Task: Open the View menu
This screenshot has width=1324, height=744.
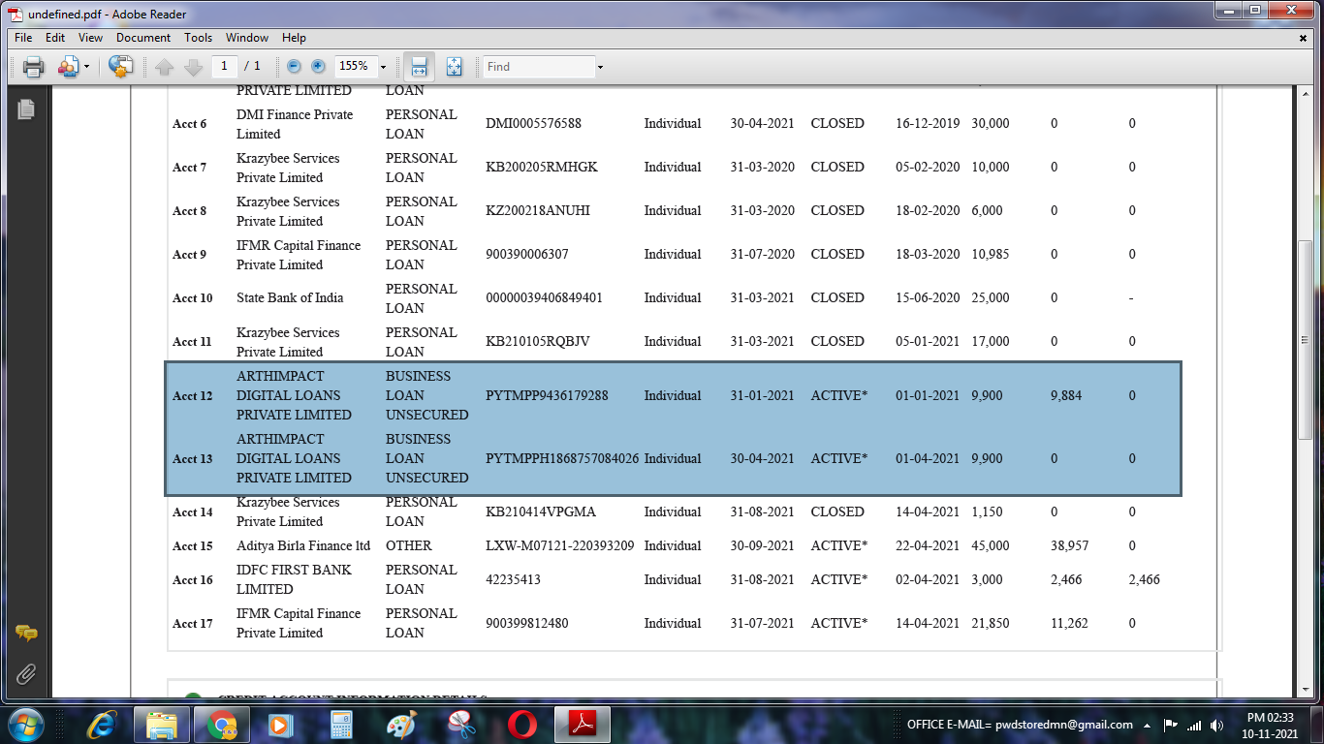Action: tap(90, 38)
